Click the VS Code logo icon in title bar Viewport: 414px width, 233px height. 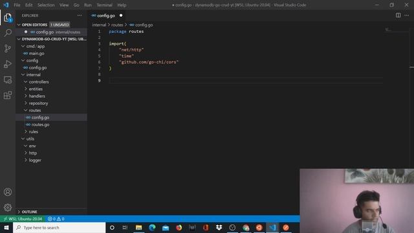click(6, 5)
